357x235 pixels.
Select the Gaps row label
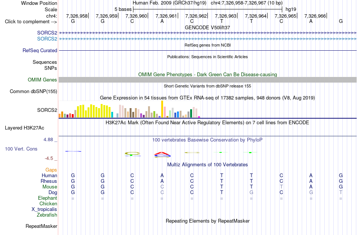click(51, 170)
